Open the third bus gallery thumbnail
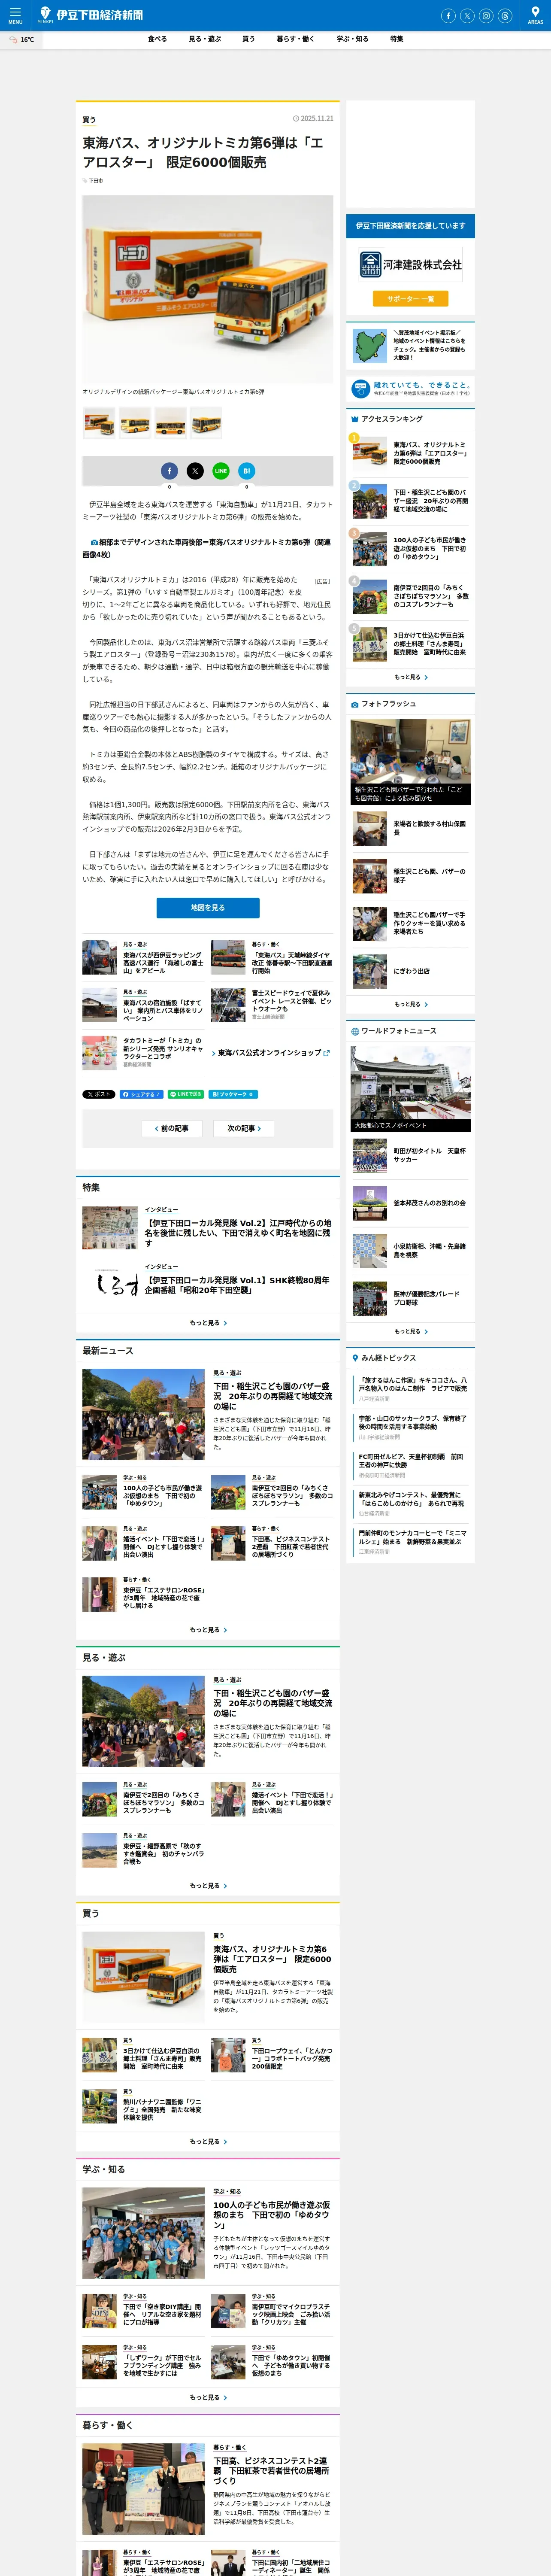 coord(171,422)
